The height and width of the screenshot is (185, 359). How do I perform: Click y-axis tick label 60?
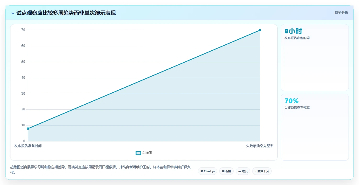coord(23,46)
